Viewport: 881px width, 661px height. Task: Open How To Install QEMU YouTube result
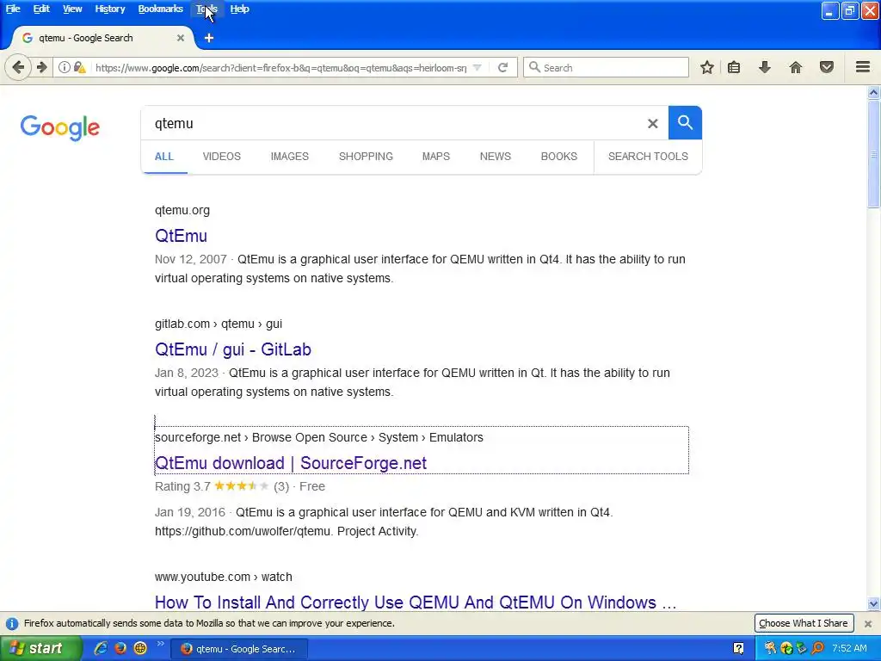coord(416,602)
